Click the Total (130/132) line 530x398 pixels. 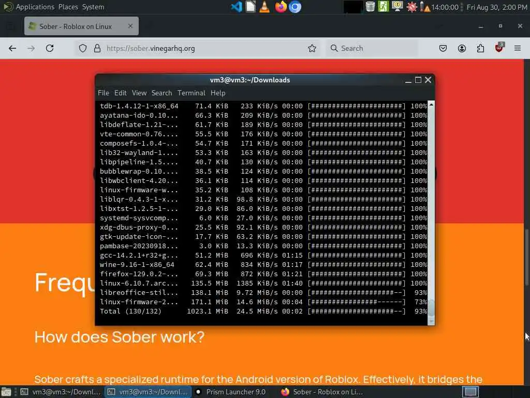(263, 311)
